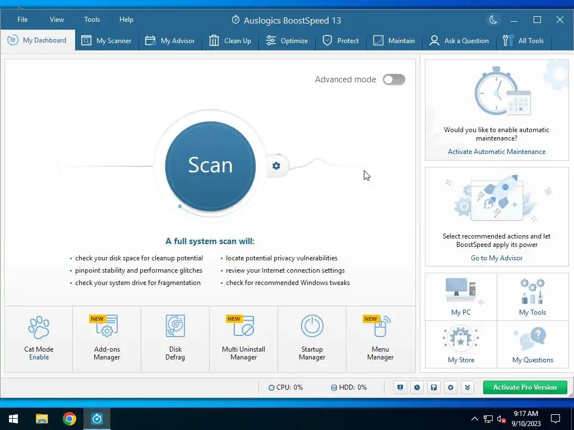This screenshot has height=430, width=574.
Task: Open the My Tools icon
Action: point(533,291)
